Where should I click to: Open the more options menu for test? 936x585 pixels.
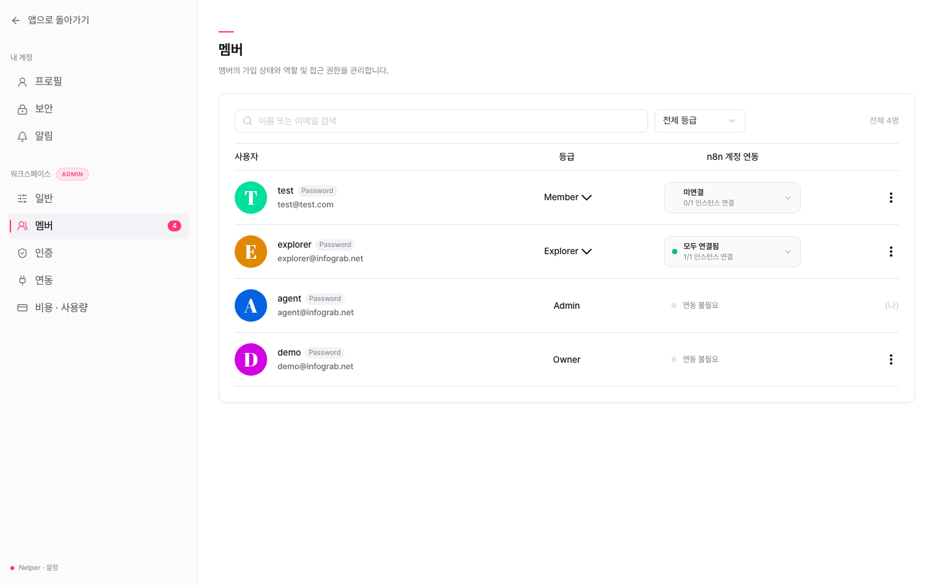pos(890,198)
